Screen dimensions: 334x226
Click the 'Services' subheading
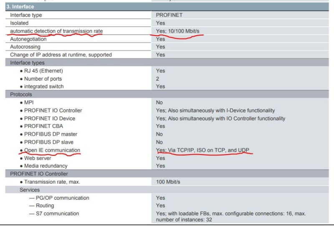[x=30, y=190]
